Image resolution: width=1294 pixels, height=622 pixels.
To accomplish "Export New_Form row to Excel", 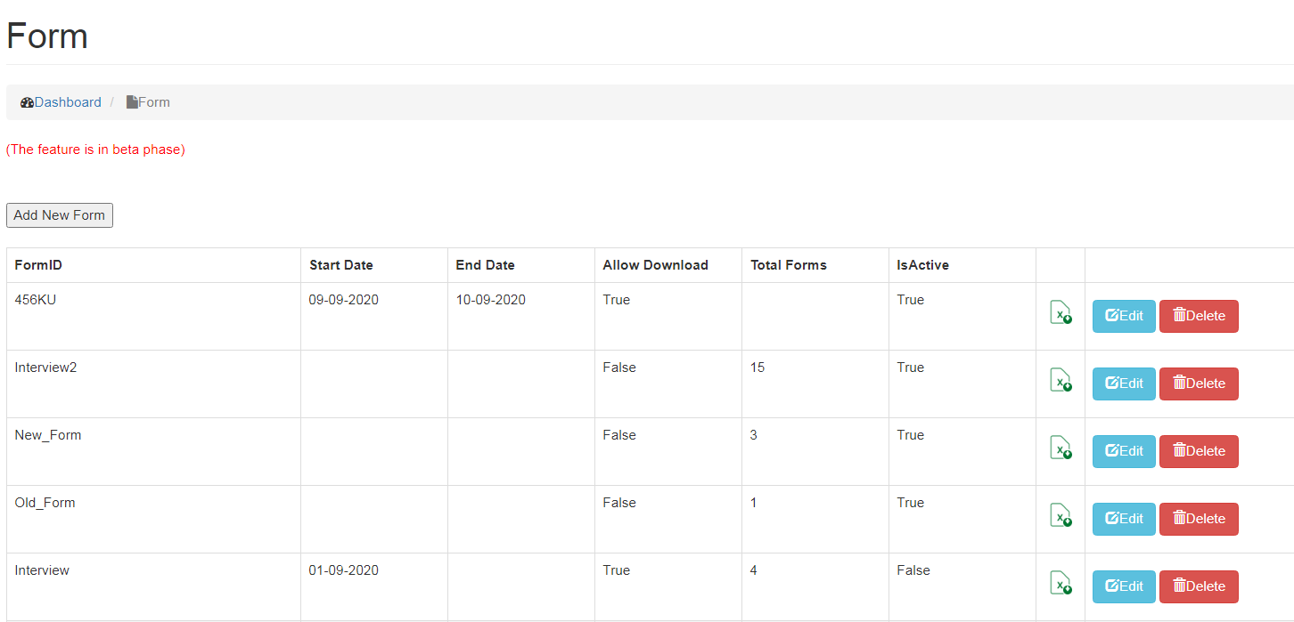I will click(x=1061, y=448).
